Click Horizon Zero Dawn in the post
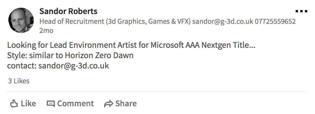The image size is (315, 114). click(99, 55)
